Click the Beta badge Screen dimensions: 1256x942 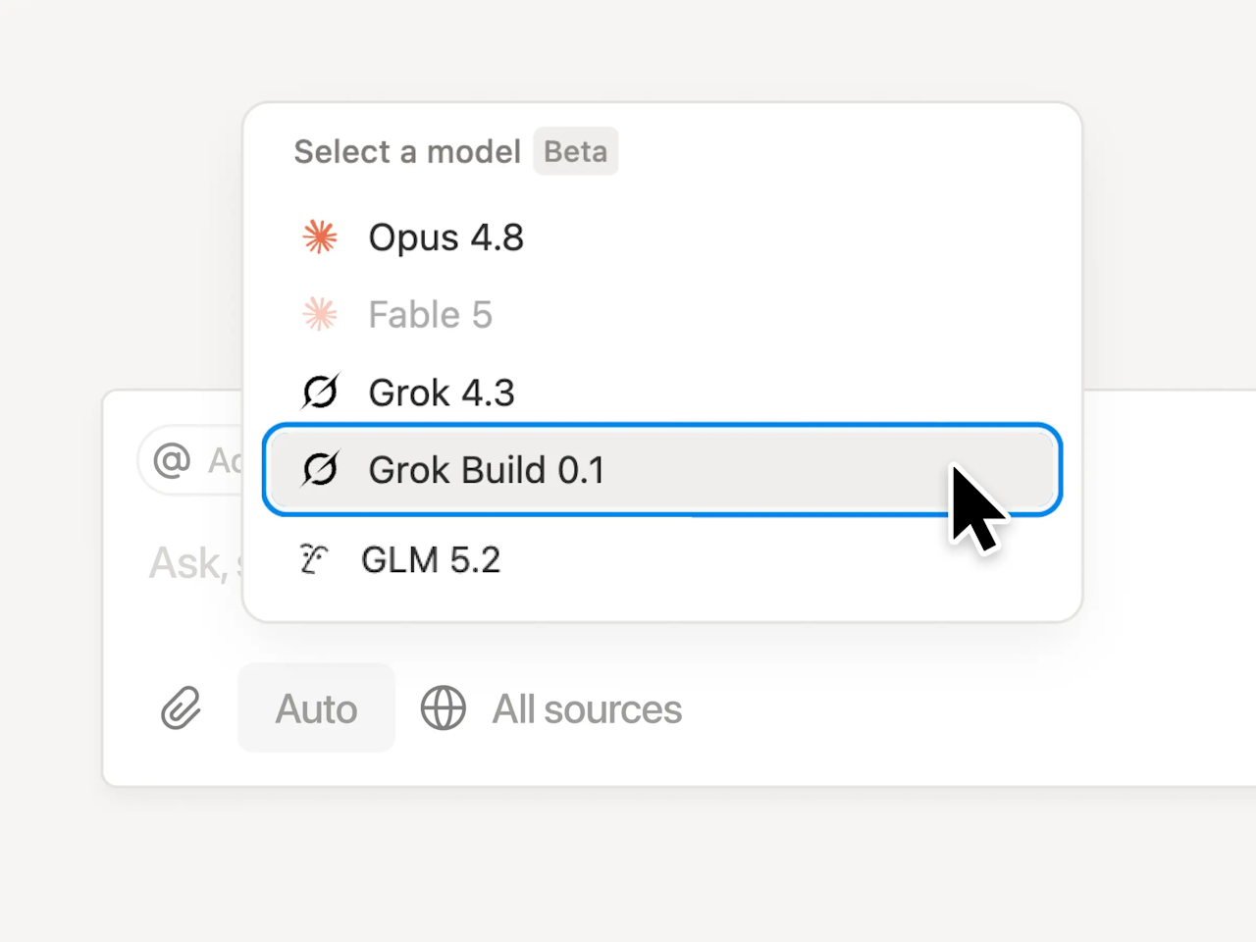576,151
